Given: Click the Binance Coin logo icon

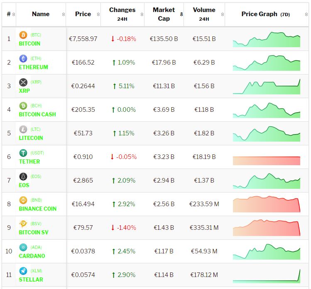Looking at the screenshot, I should tap(23, 200).
